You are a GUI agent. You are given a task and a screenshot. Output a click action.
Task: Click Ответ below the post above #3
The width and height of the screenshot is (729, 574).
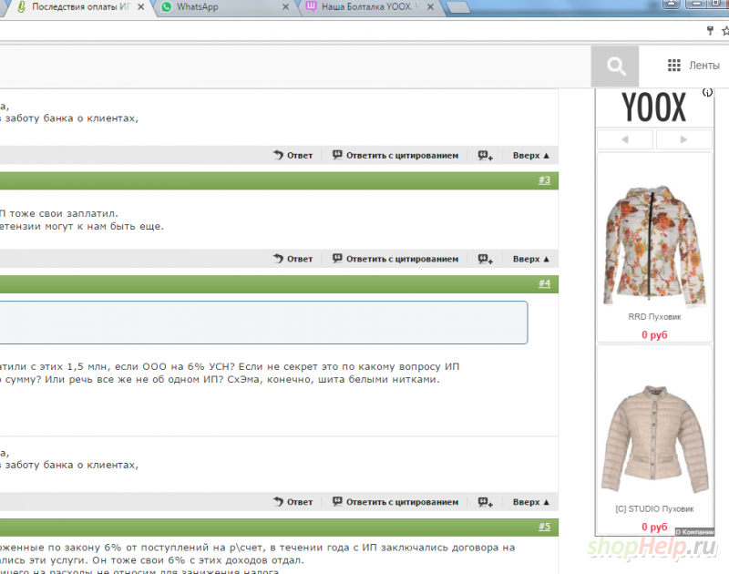point(293,155)
